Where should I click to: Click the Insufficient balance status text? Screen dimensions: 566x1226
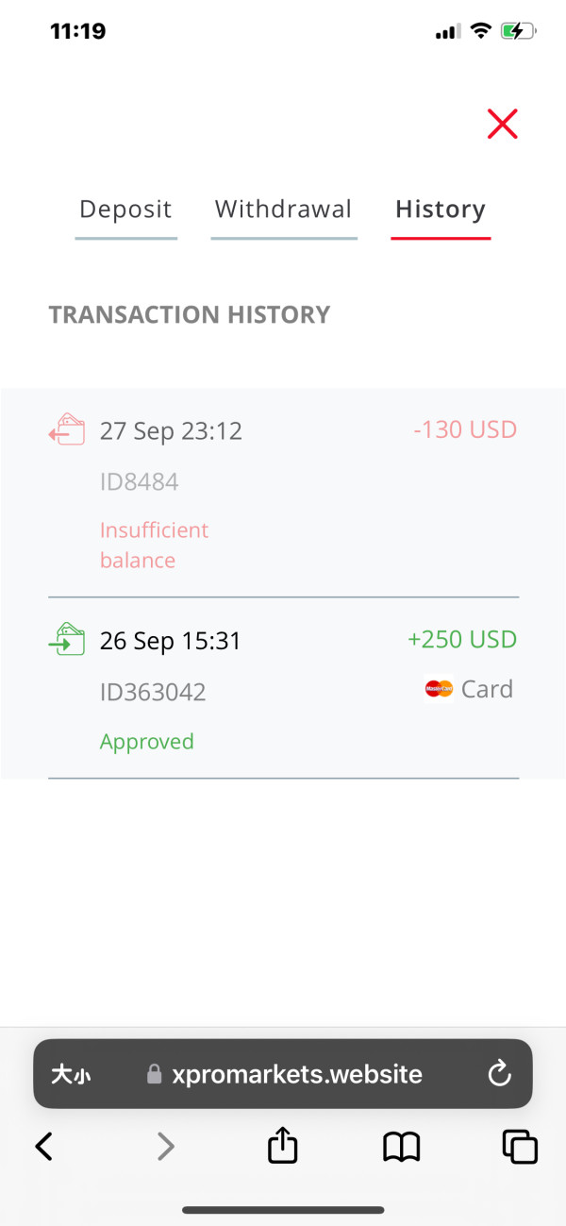154,546
